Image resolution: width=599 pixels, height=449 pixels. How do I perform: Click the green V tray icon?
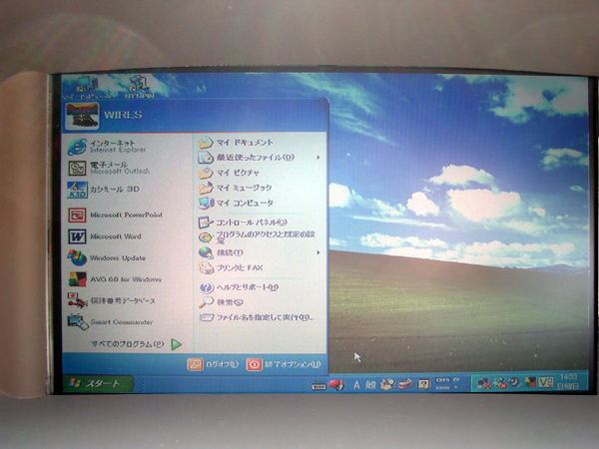click(x=545, y=382)
